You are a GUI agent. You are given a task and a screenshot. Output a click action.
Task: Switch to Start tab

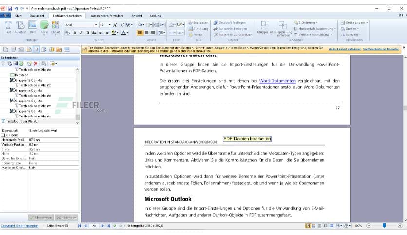coord(18,16)
